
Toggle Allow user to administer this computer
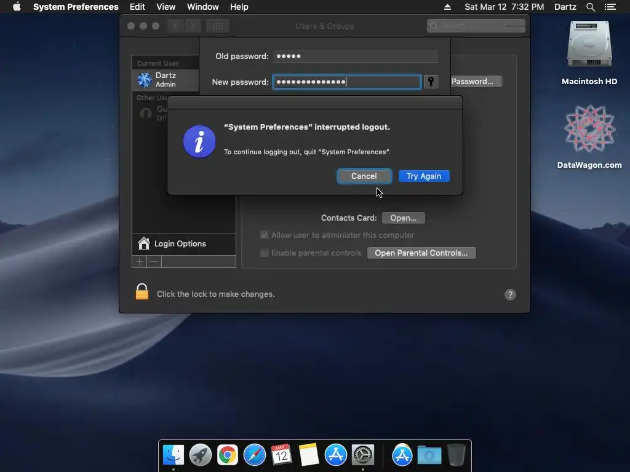[x=264, y=235]
